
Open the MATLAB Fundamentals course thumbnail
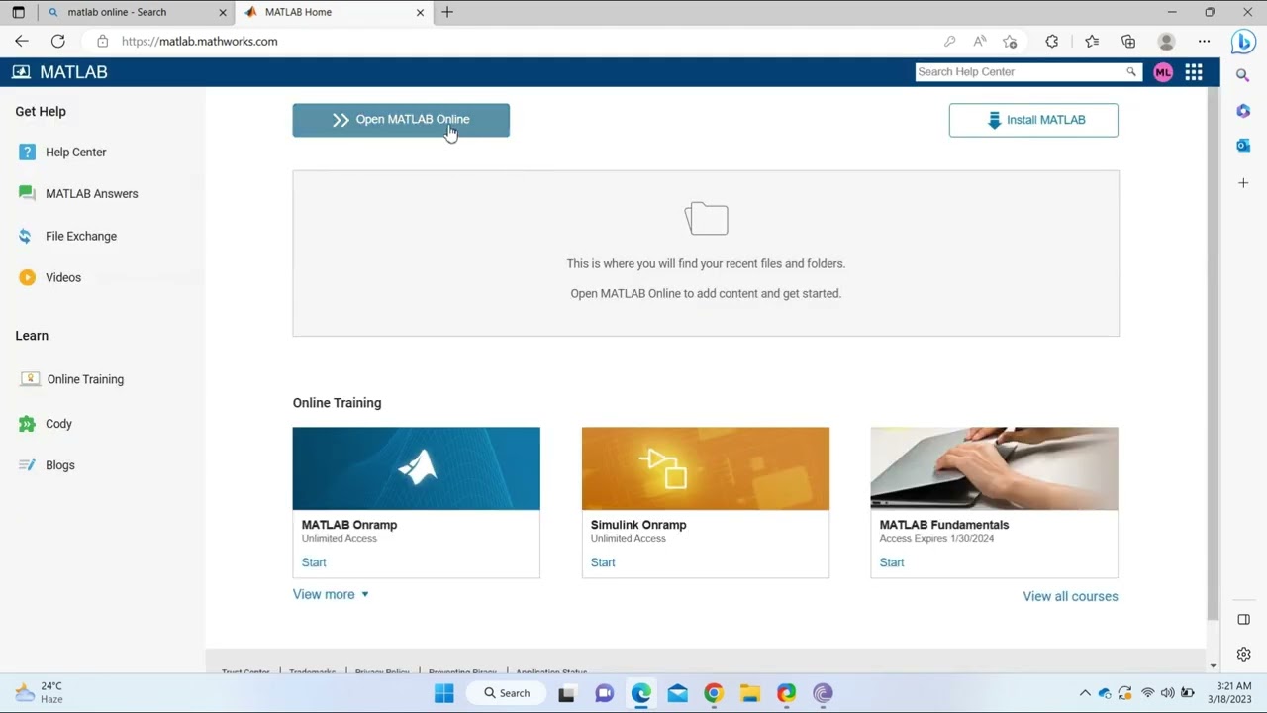(x=995, y=468)
